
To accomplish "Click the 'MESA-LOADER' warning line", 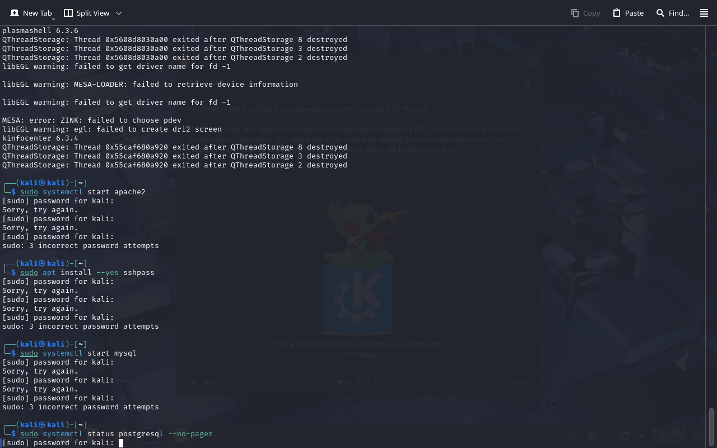I will [150, 85].
